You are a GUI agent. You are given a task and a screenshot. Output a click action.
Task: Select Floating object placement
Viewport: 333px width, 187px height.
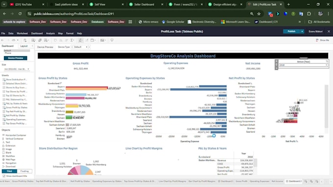[24, 171]
